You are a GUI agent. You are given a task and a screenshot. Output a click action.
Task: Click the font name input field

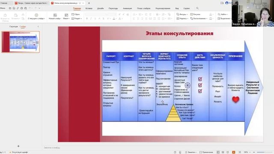94,14
